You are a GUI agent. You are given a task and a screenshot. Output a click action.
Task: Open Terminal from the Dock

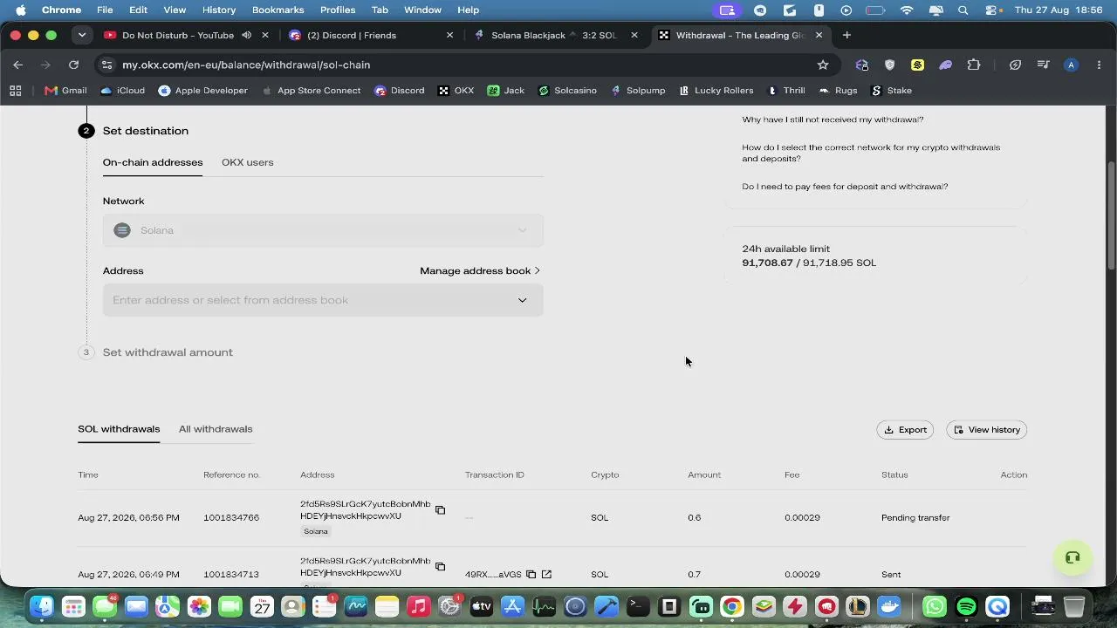(x=638, y=606)
